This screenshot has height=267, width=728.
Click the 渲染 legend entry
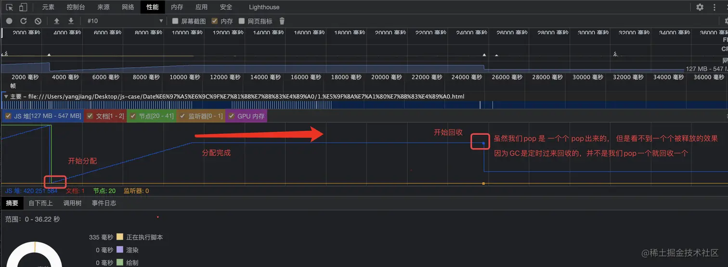(x=133, y=250)
